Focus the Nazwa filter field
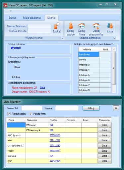The image size is (124, 170). click(x=67, y=108)
